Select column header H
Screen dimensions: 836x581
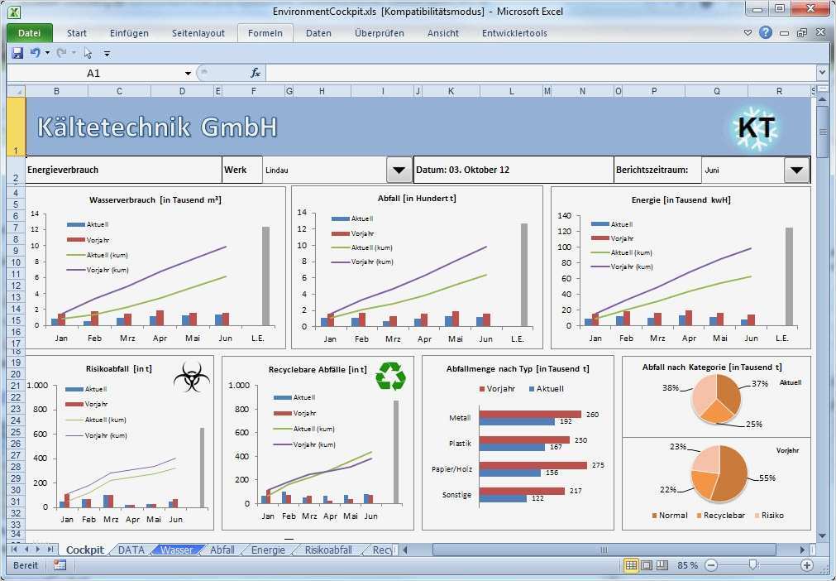pos(322,91)
